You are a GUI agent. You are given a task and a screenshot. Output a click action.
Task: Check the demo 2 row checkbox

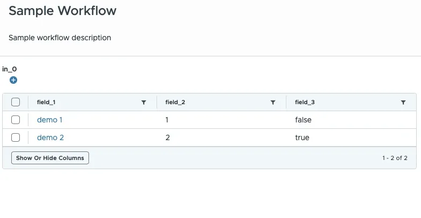coord(16,137)
